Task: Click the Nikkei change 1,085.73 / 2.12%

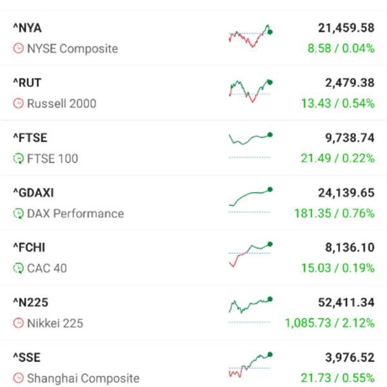Action: (x=330, y=323)
